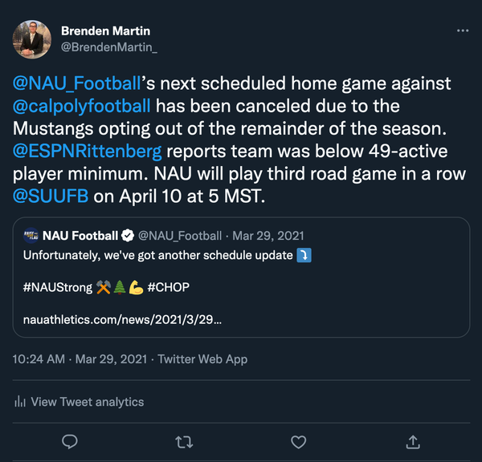
Task: Open the share tweet icon
Action: pos(413,441)
